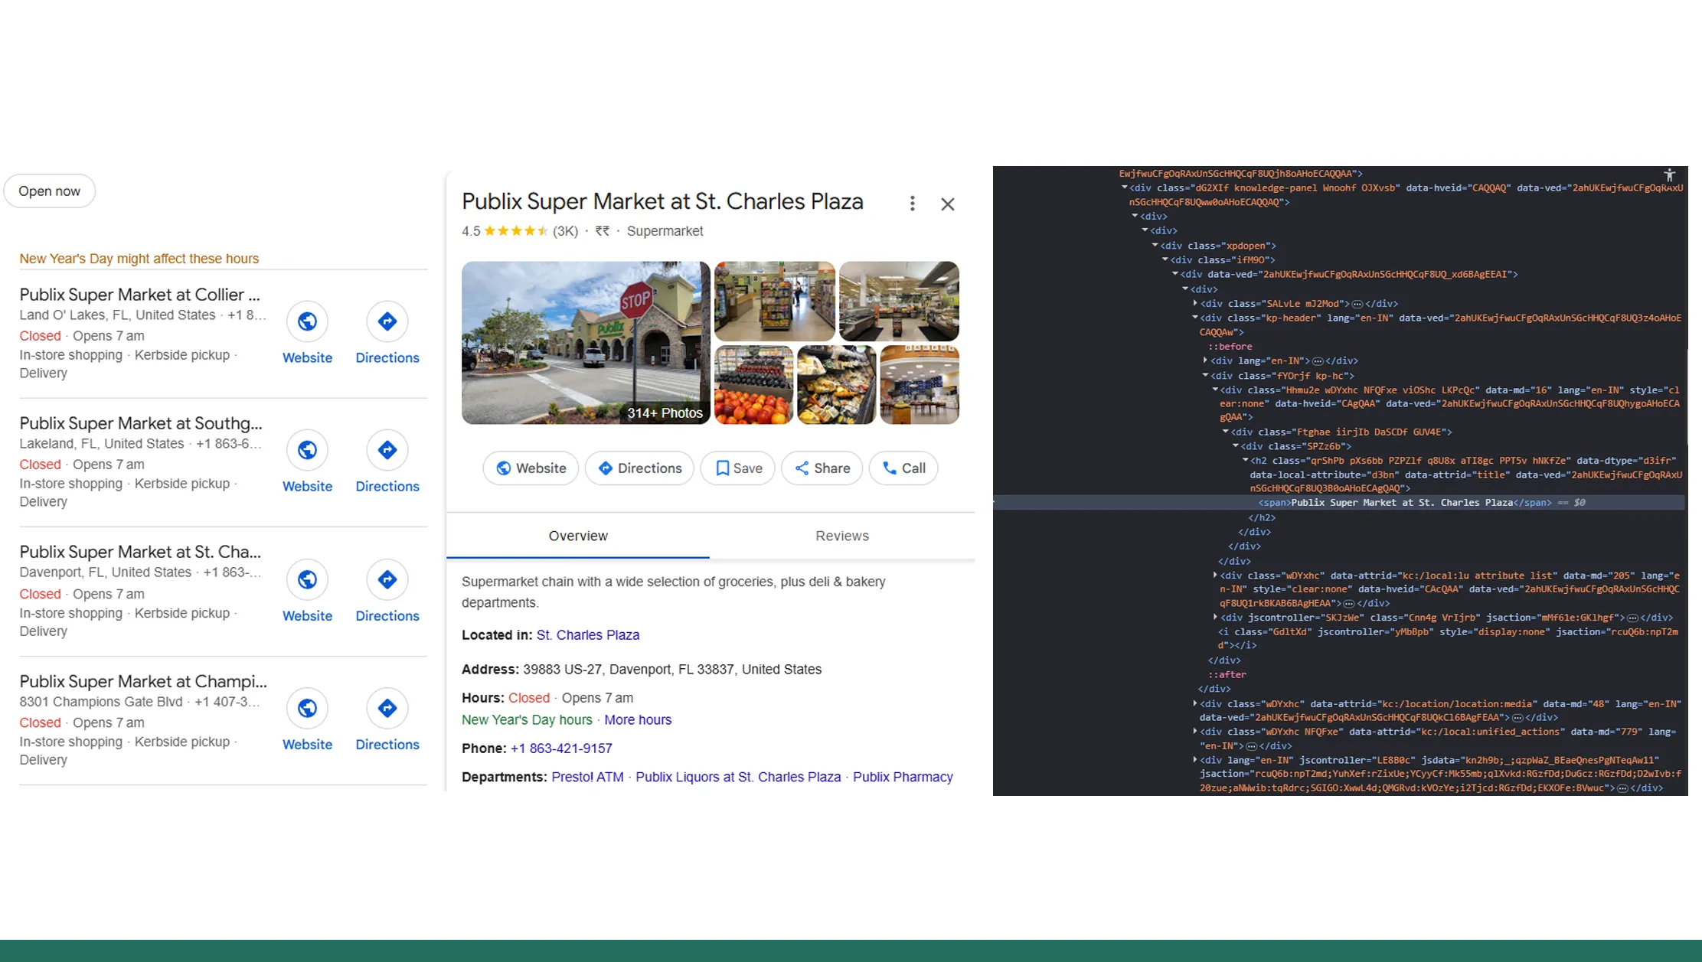Screen dimensions: 1702x962
Task: Switch to the Reviews tab
Action: click(841, 536)
